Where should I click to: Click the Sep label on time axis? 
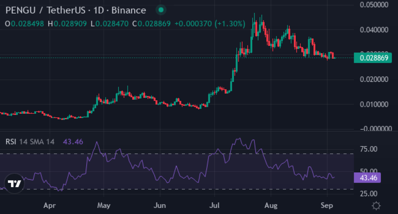click(x=326, y=205)
